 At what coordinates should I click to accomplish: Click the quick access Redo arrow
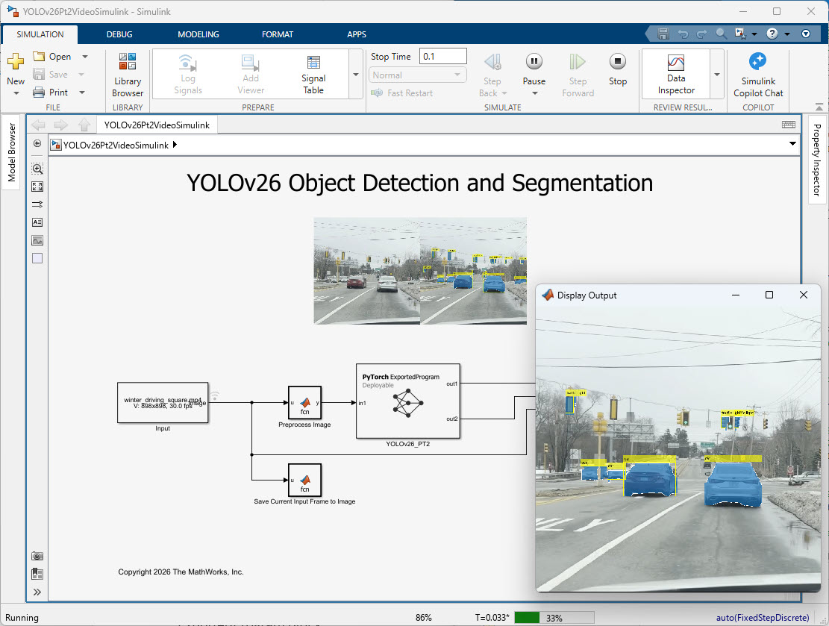[701, 34]
